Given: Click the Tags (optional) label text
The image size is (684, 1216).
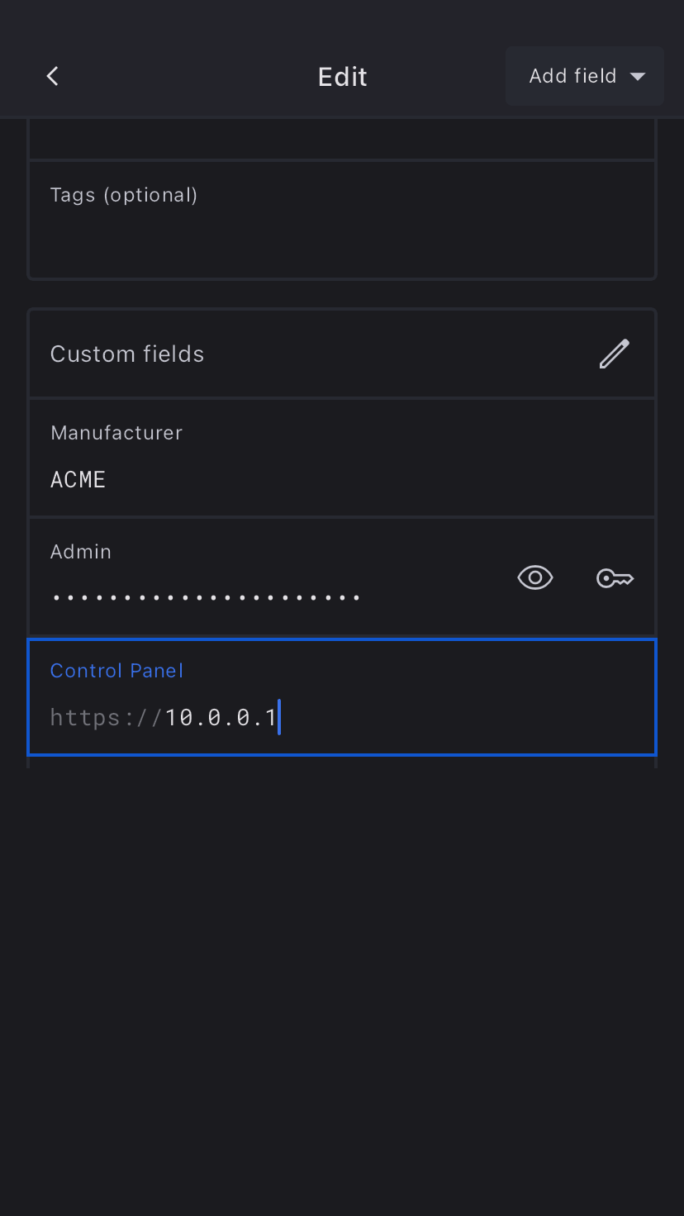Looking at the screenshot, I should pyautogui.click(x=124, y=195).
